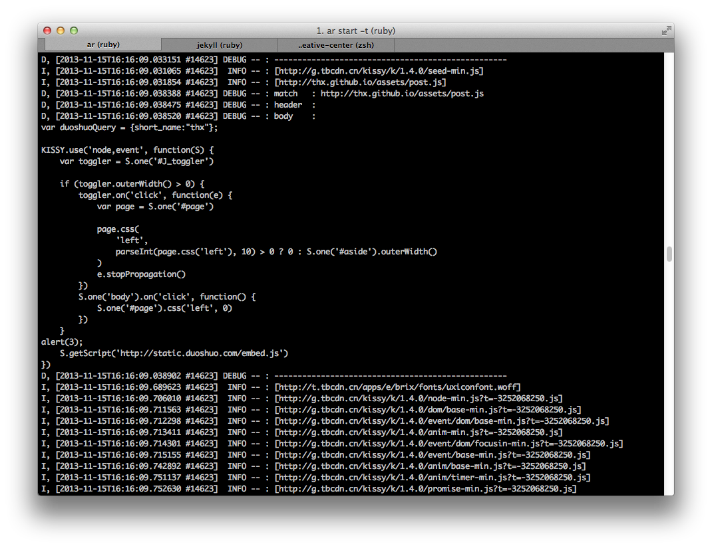The height and width of the screenshot is (548, 712).
Task: Click the e.stopPropagation() line
Action: click(x=141, y=274)
